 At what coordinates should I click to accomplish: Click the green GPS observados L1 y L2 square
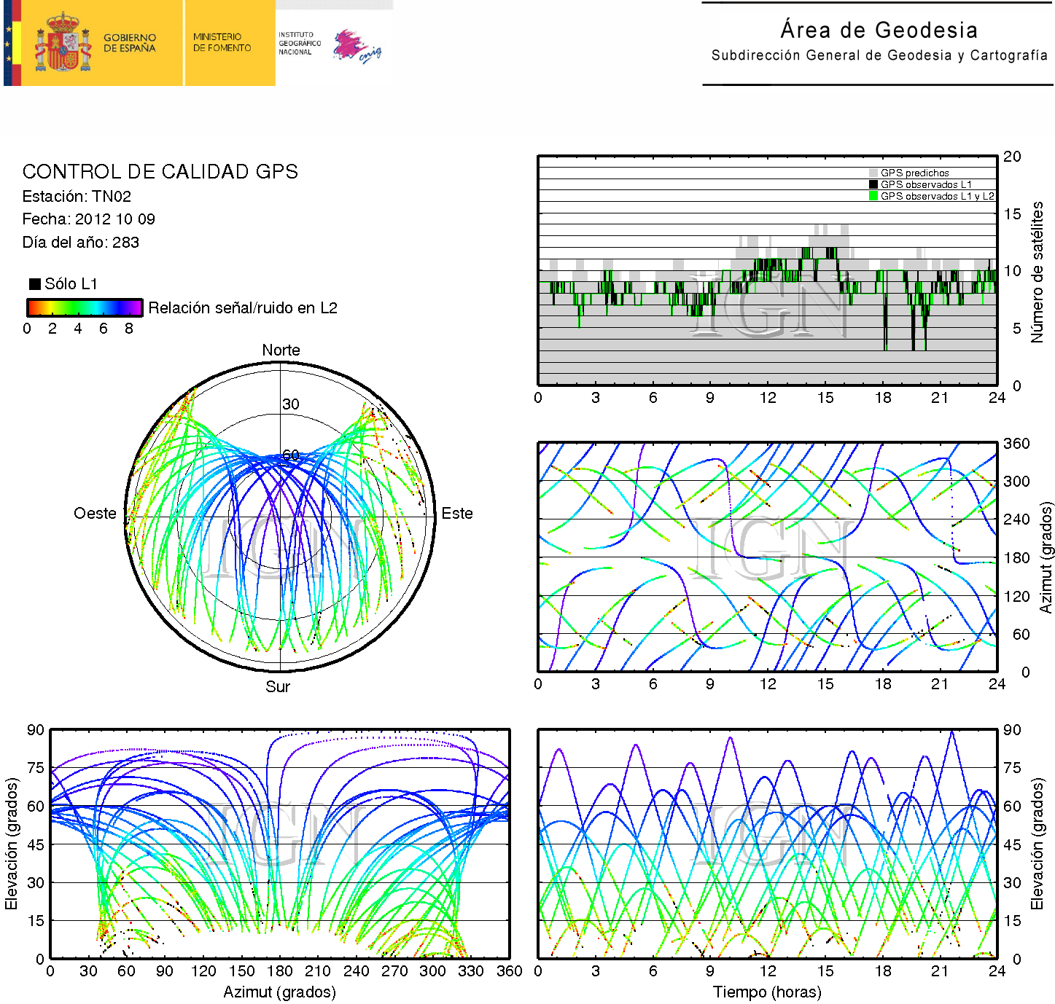pos(873,197)
